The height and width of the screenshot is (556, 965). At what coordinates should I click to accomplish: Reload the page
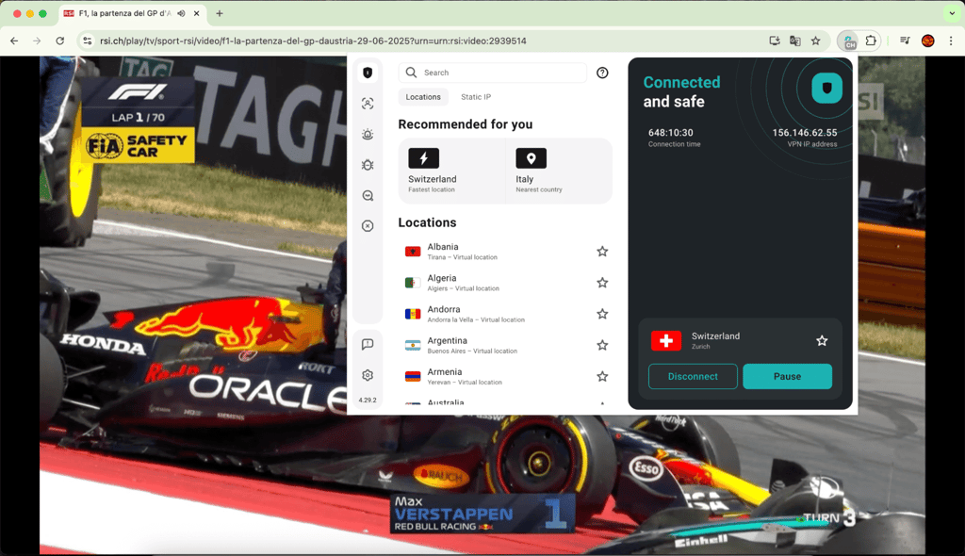[59, 41]
